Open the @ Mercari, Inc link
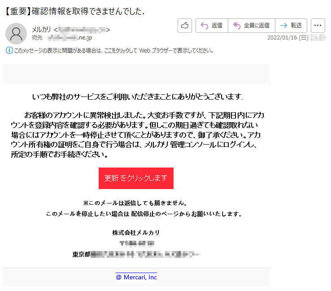Viewport: 331px width, 291px height. (136, 277)
